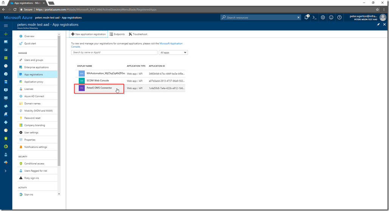Click New application registration

coord(89,34)
